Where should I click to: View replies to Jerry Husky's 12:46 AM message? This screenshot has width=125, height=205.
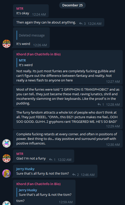click(76, 175)
